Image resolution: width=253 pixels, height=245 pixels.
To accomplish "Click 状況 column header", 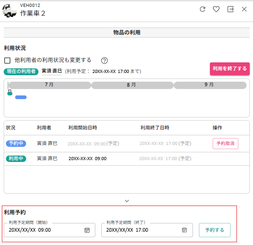I will pos(11,128).
